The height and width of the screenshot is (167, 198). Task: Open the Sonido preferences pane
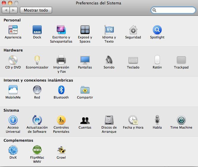coord(109,60)
